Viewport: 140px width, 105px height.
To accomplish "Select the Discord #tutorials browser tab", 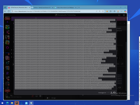I will (19, 8).
